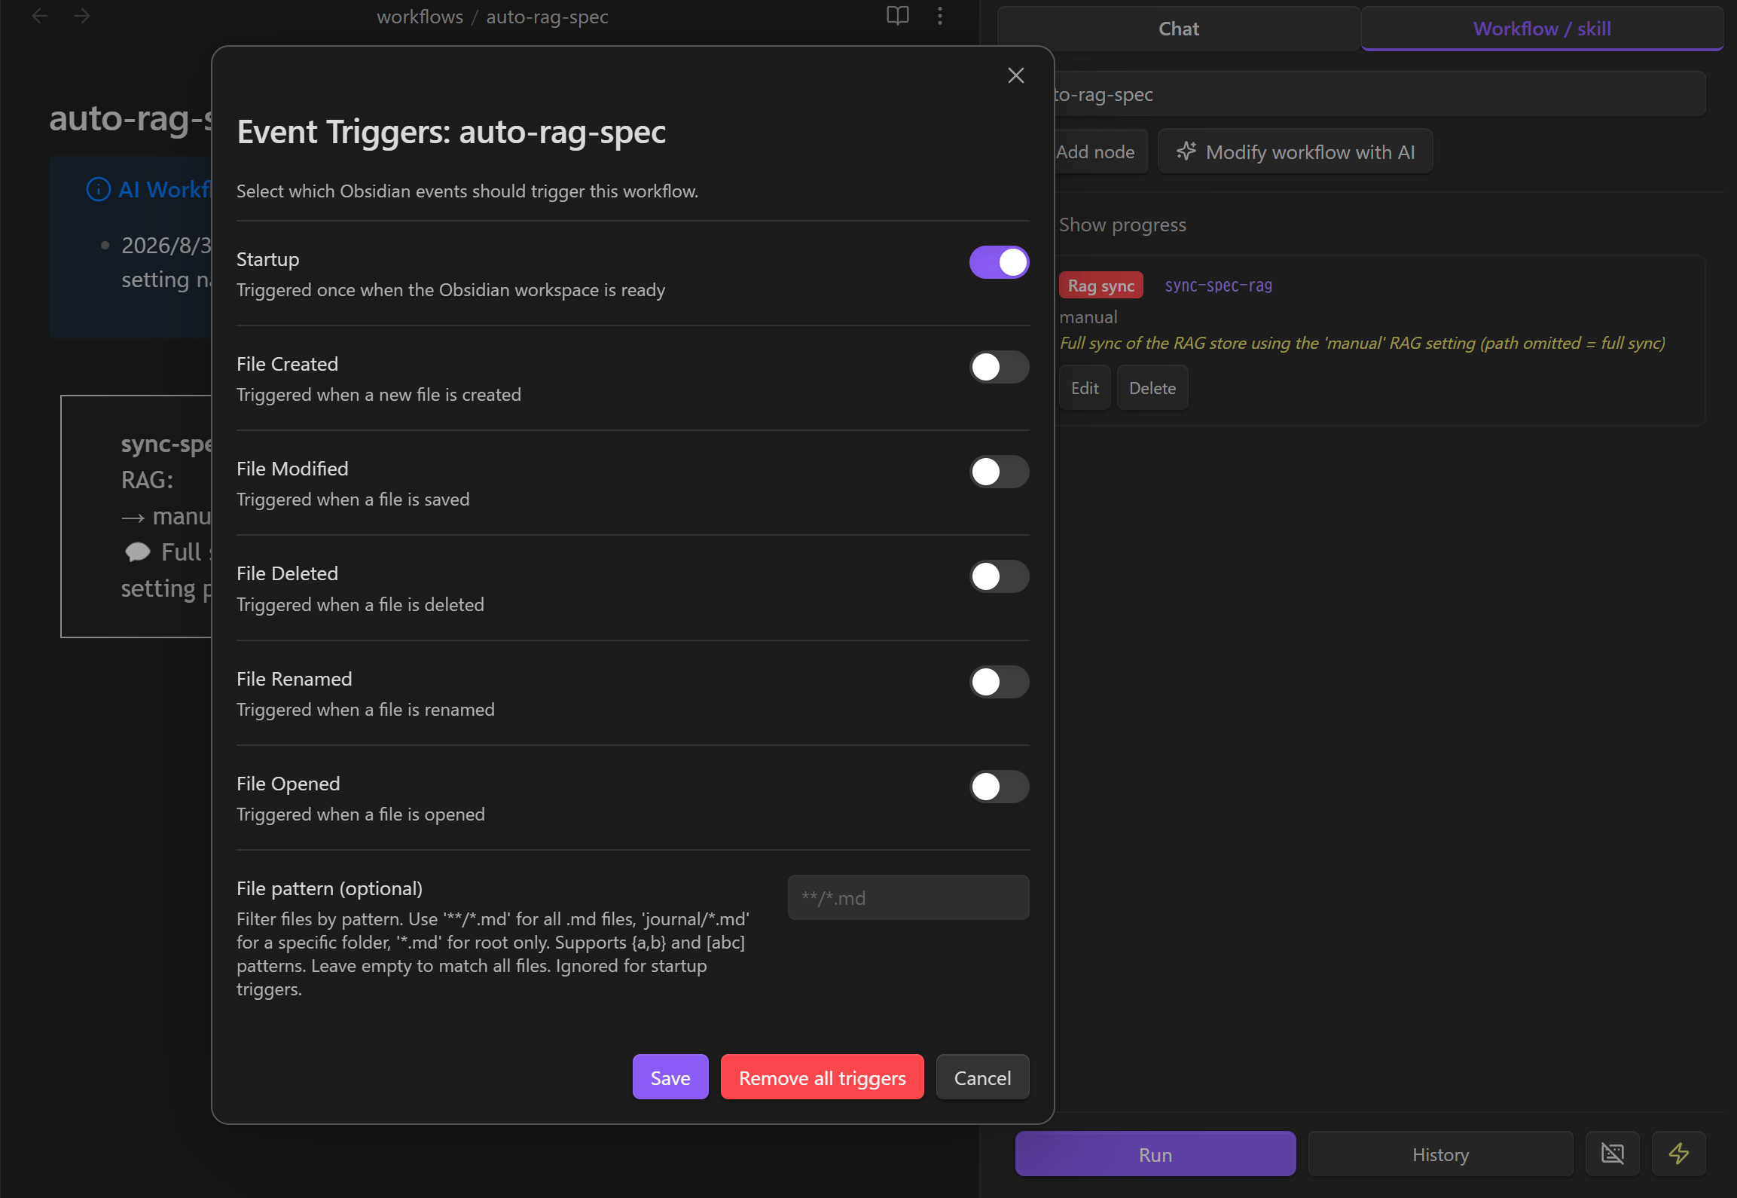Click Modify workflow with AI button

1296,151
